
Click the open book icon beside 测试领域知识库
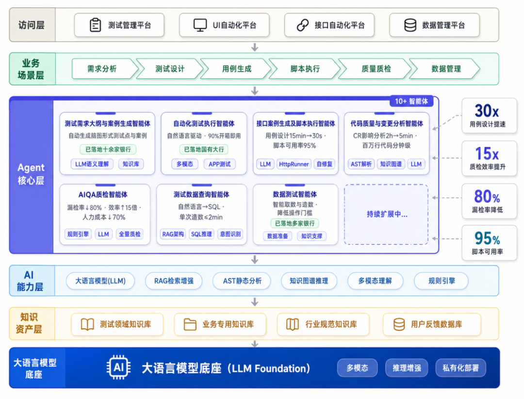[87, 324]
